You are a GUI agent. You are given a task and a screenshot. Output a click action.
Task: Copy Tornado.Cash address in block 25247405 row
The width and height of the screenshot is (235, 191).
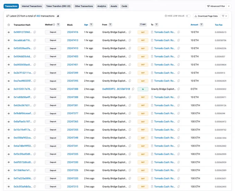(179, 56)
